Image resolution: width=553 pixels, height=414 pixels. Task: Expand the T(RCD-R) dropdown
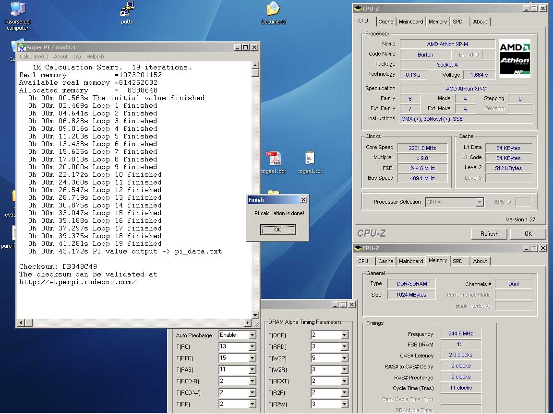252,381
